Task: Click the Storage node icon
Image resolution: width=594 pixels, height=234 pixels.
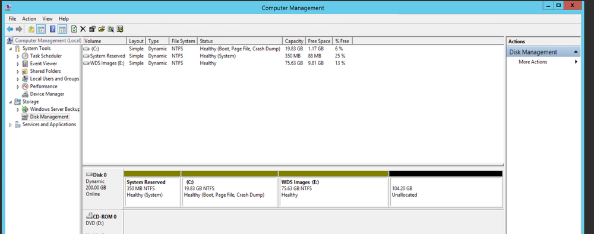Action: point(17,101)
